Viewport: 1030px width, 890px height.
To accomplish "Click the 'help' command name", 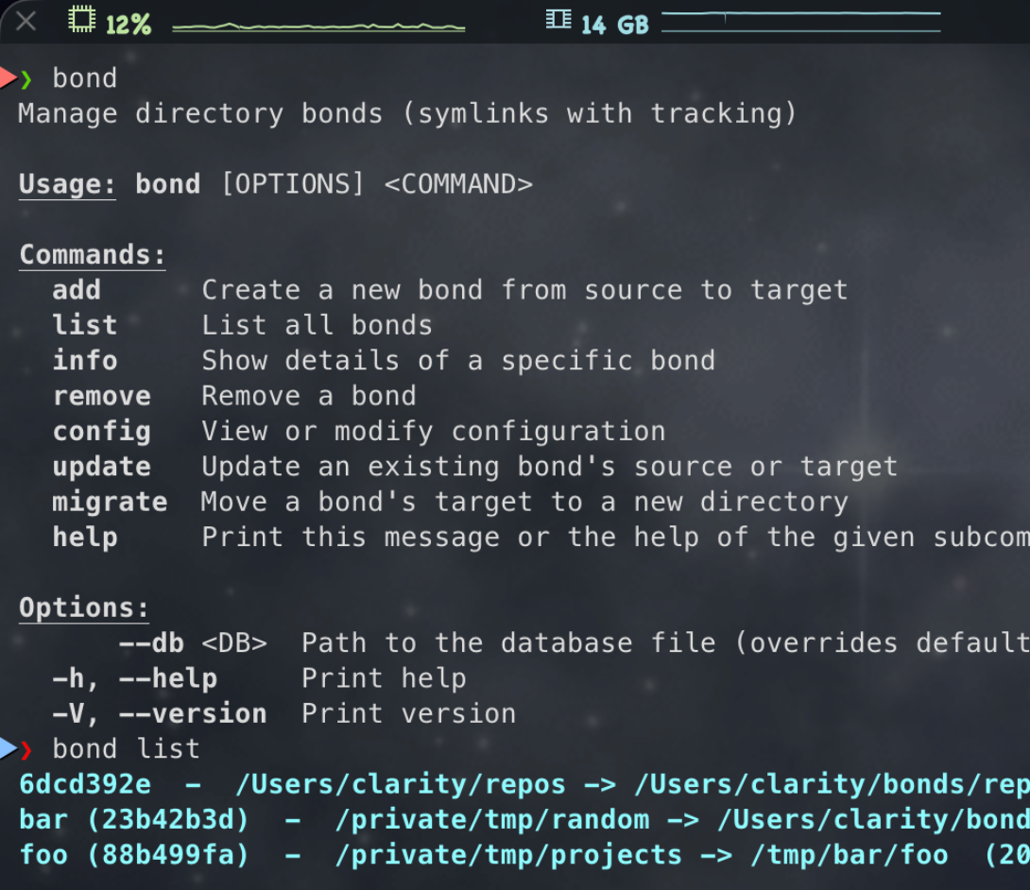I will (85, 538).
